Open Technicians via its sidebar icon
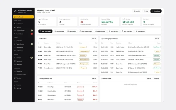Viewport: 176px width, 110px height. [15, 51]
